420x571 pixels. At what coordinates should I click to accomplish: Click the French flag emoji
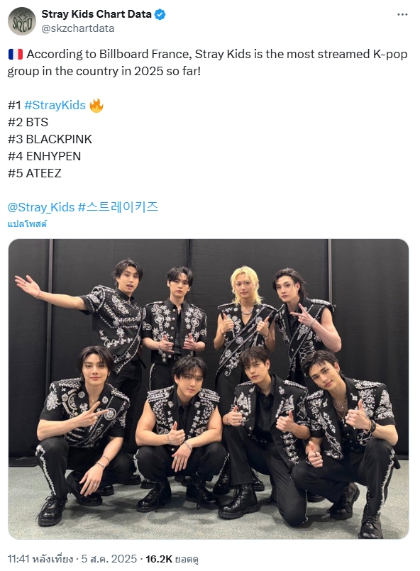tap(16, 54)
